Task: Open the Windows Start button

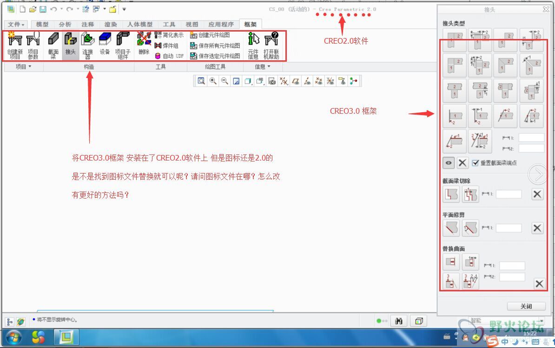Action: [13, 338]
